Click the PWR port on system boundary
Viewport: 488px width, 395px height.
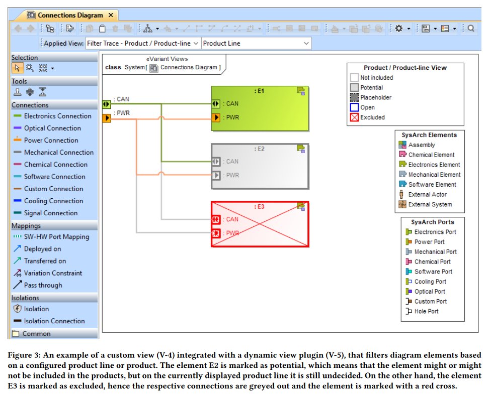click(107, 118)
